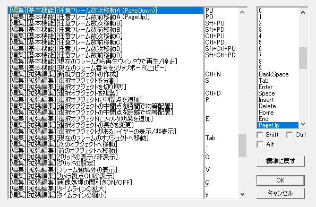
Task: Choose PageUp in key list
Action: [x=278, y=125]
